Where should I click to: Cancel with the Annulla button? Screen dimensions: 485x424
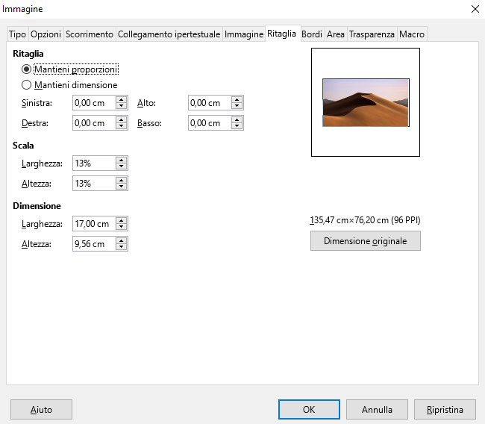point(377,410)
